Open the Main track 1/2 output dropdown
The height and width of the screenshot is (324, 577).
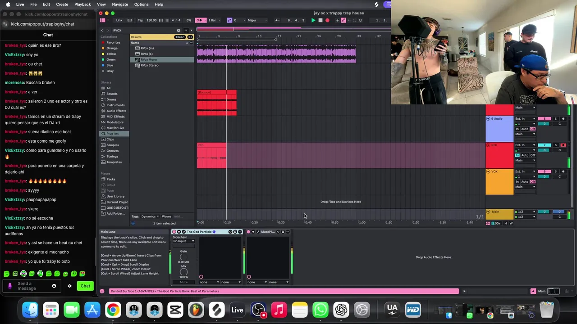click(525, 211)
